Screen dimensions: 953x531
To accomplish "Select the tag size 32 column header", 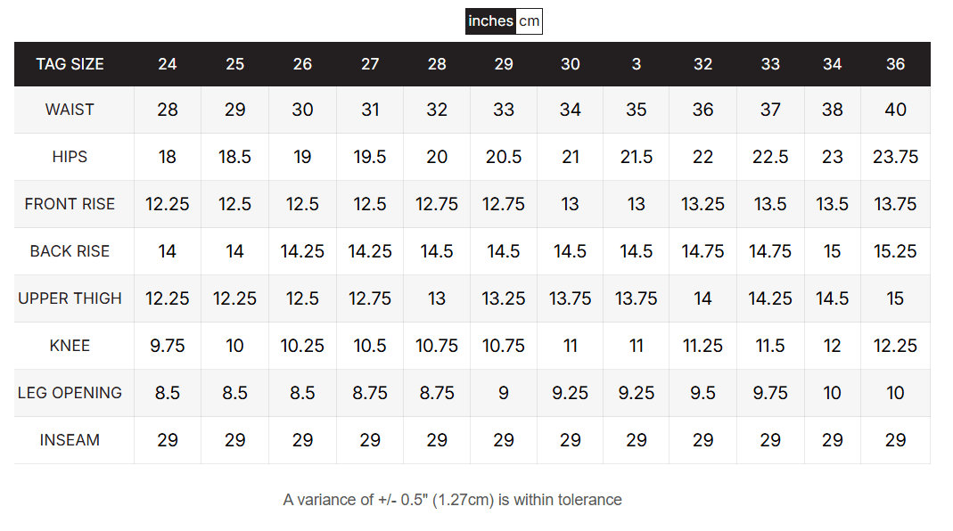I will click(x=702, y=64).
